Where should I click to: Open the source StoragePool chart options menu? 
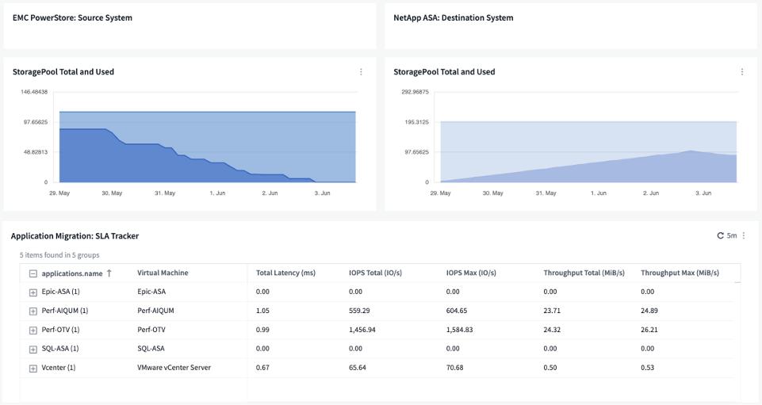(x=361, y=72)
